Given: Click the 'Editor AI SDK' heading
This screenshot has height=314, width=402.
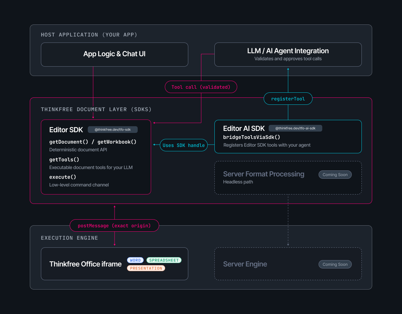Looking at the screenshot, I should click(x=244, y=129).
